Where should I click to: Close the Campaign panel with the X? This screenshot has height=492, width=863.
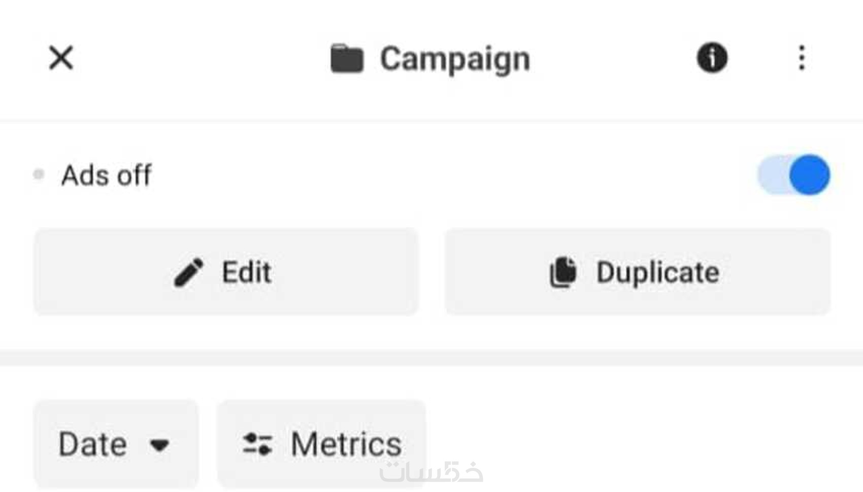click(61, 57)
